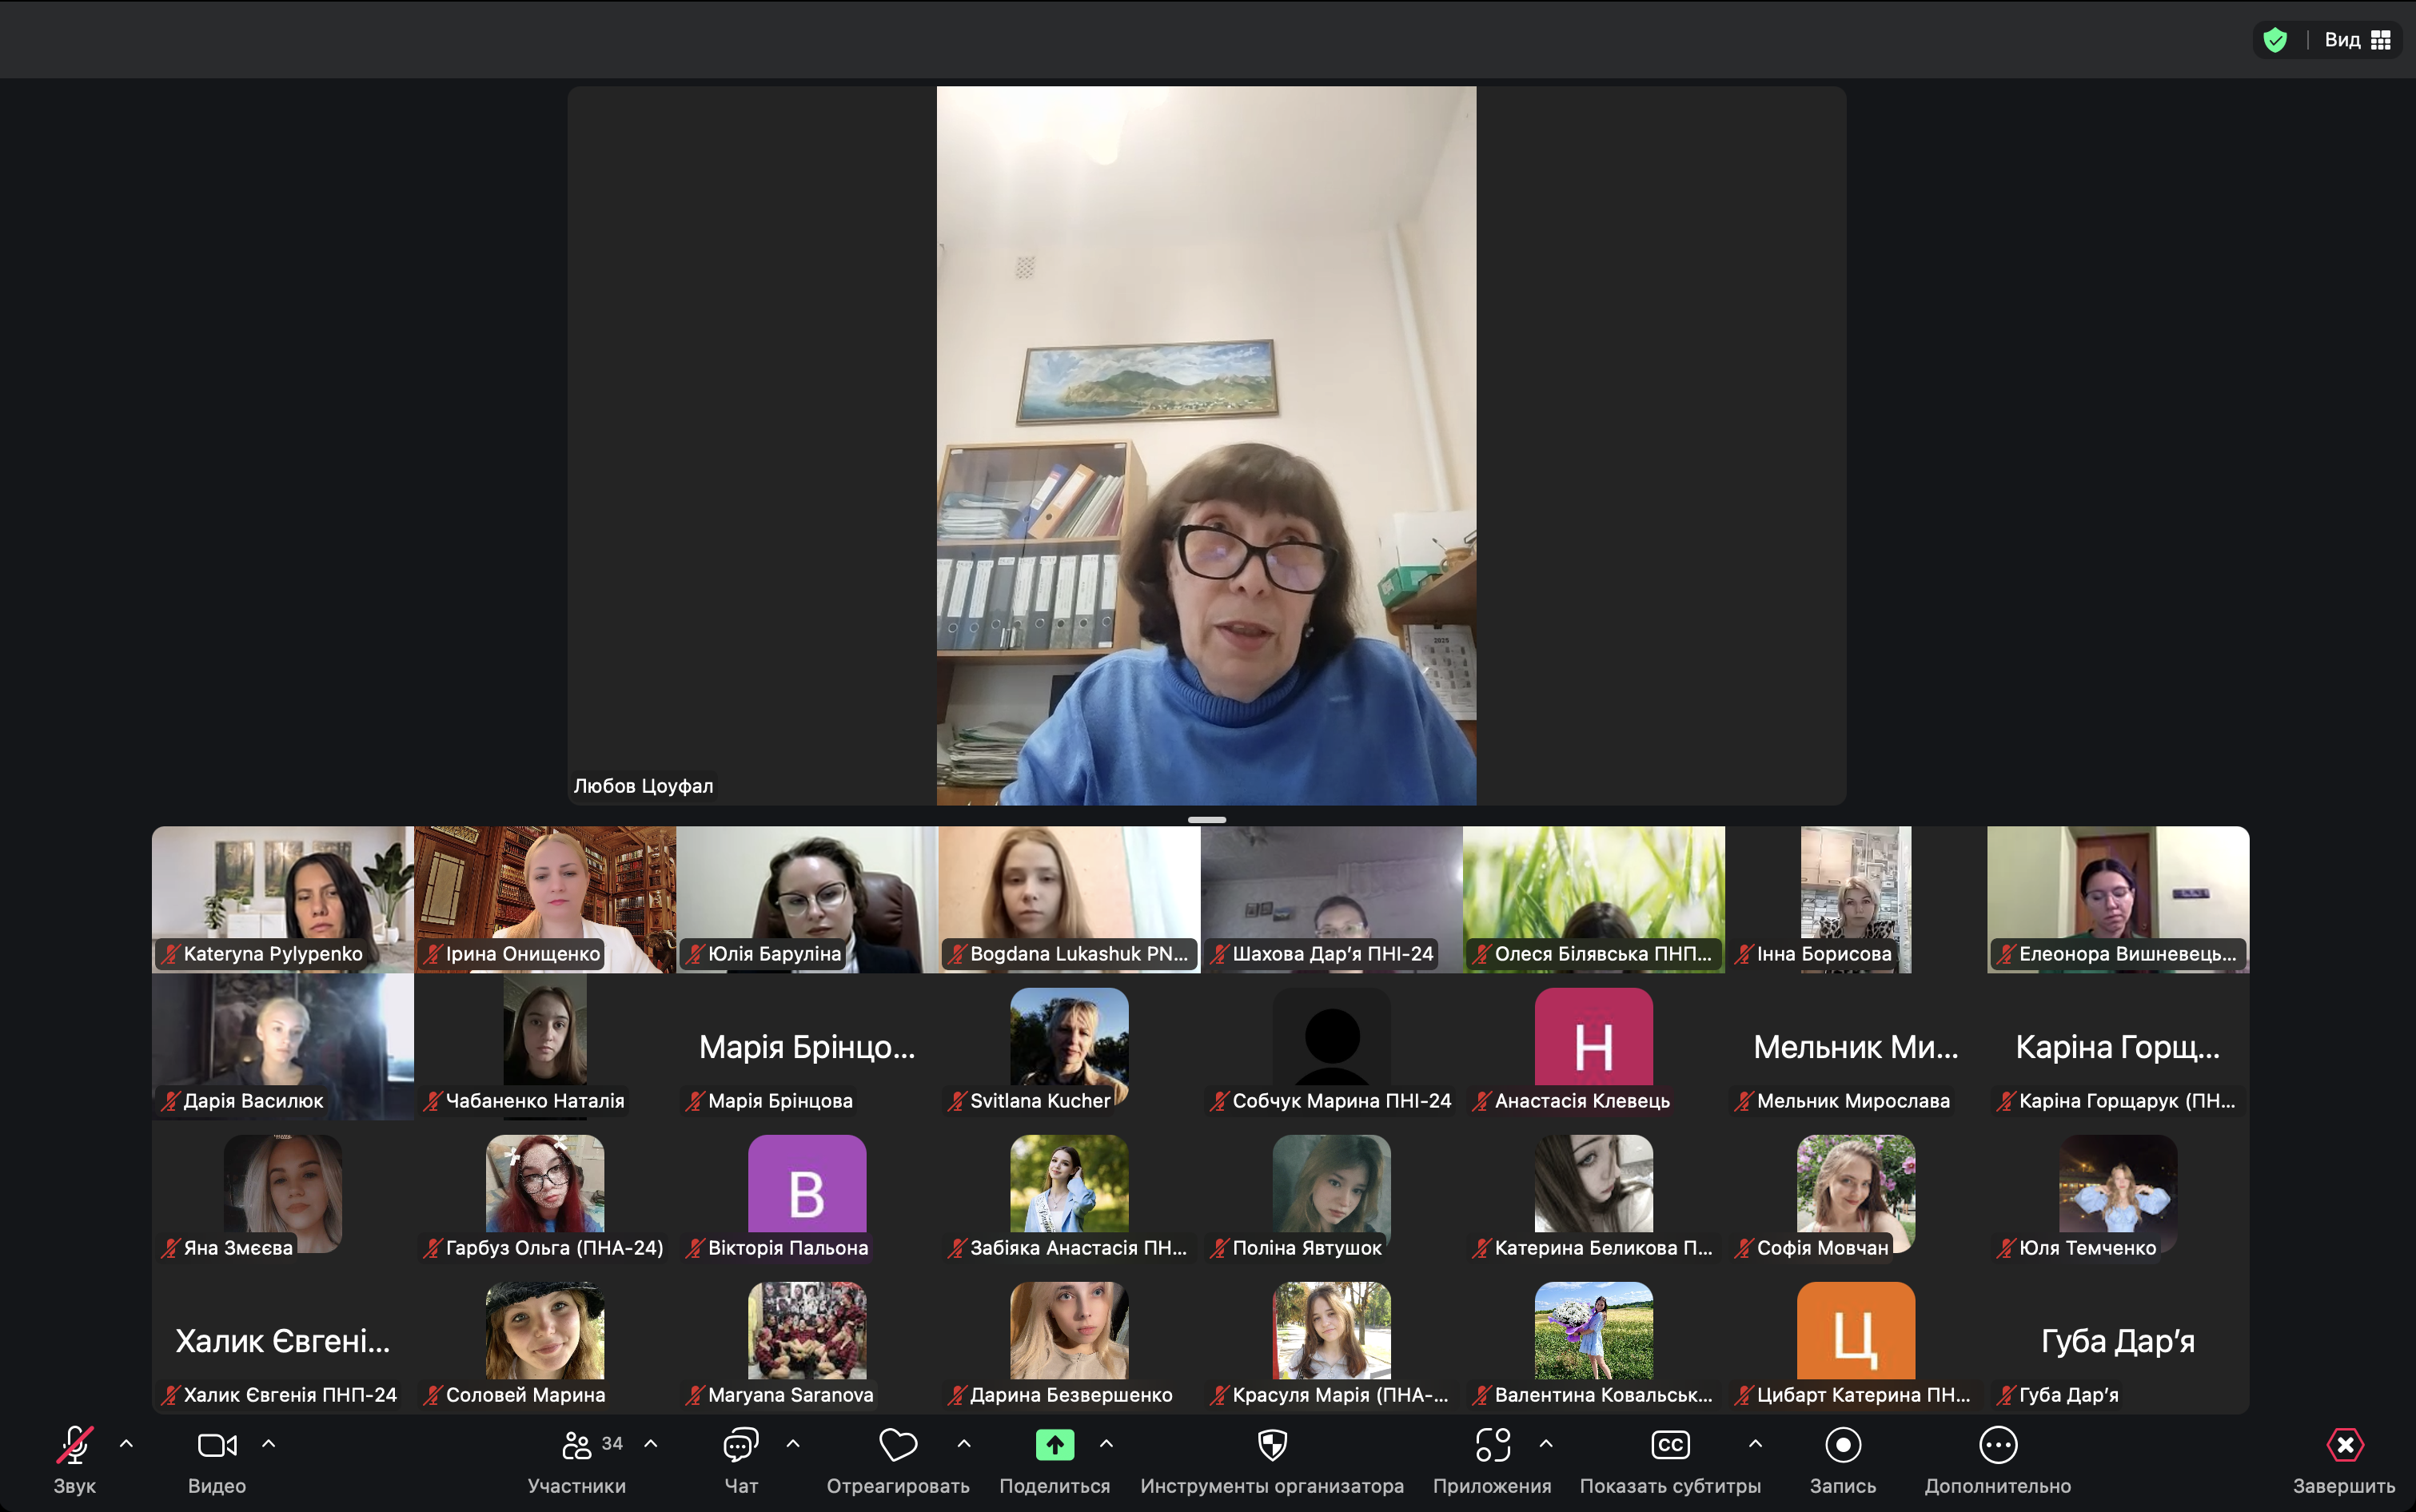Expand audio options arrow next to Звук

pos(126,1444)
